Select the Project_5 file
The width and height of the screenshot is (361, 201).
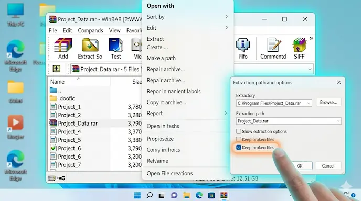point(95,140)
